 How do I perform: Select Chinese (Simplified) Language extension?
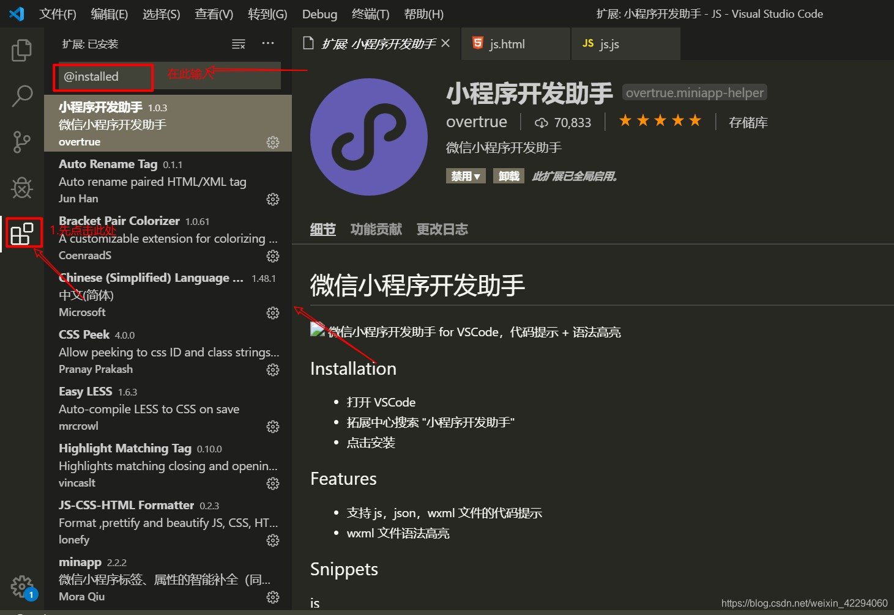(x=168, y=294)
